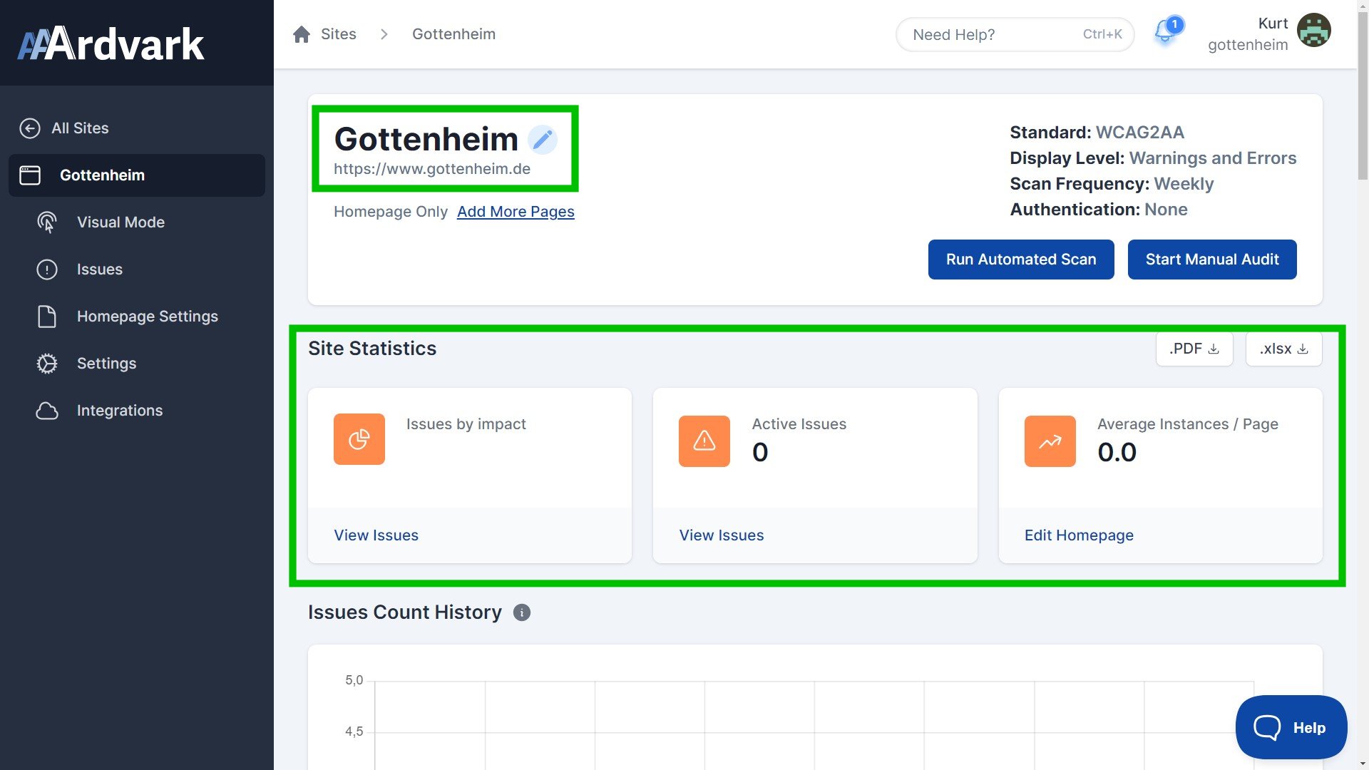Open Visual Mode in sidebar
Image resolution: width=1369 pixels, height=770 pixels.
coord(121,222)
